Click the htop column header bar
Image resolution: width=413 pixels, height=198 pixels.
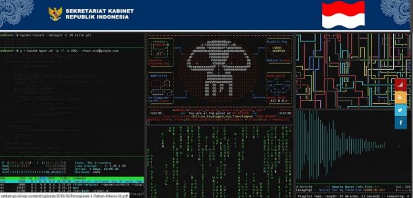coord(73,178)
